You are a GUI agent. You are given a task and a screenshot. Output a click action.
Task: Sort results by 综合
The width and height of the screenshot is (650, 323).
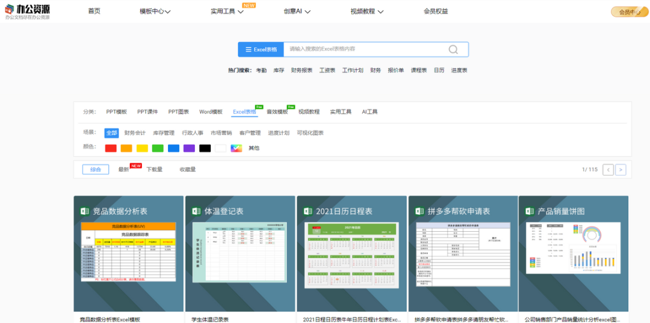click(96, 169)
